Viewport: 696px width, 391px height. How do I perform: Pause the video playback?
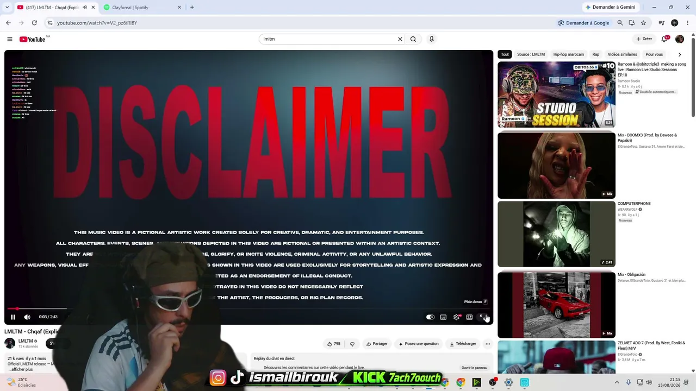pos(13,317)
